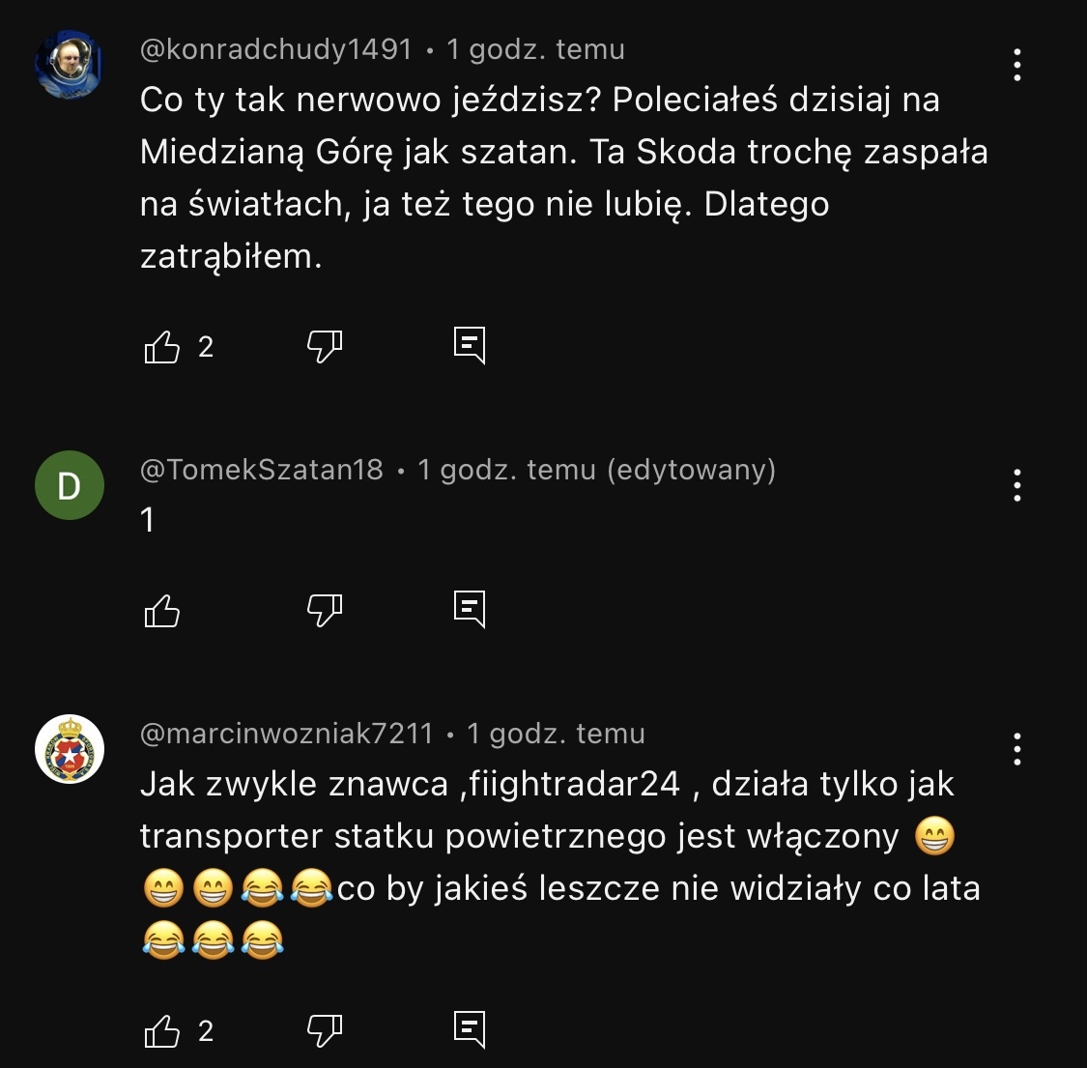Dislike the comment by @konradchudy1491
This screenshot has width=1087, height=1068.
pyautogui.click(x=325, y=346)
